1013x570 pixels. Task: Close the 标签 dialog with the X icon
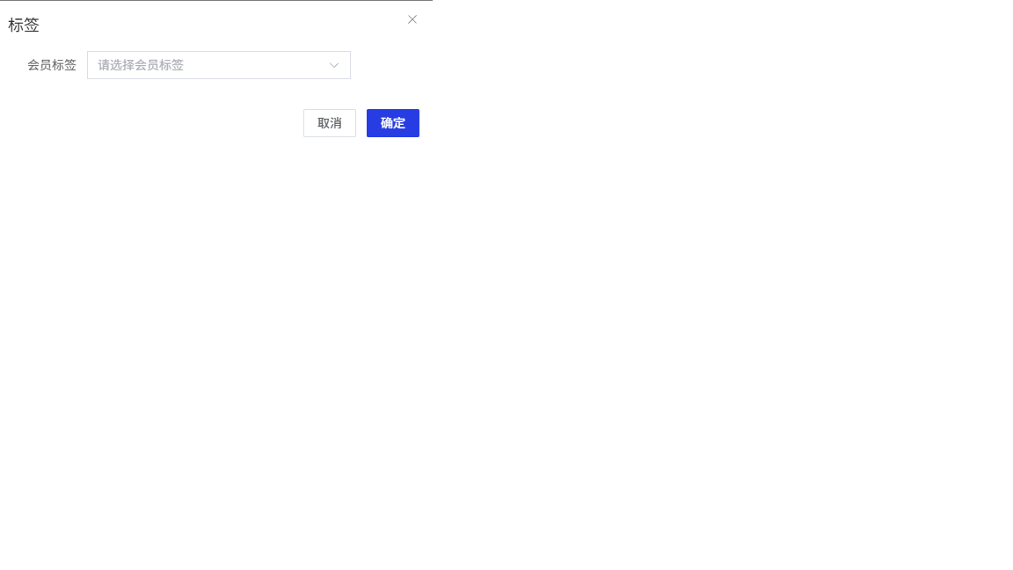412,19
